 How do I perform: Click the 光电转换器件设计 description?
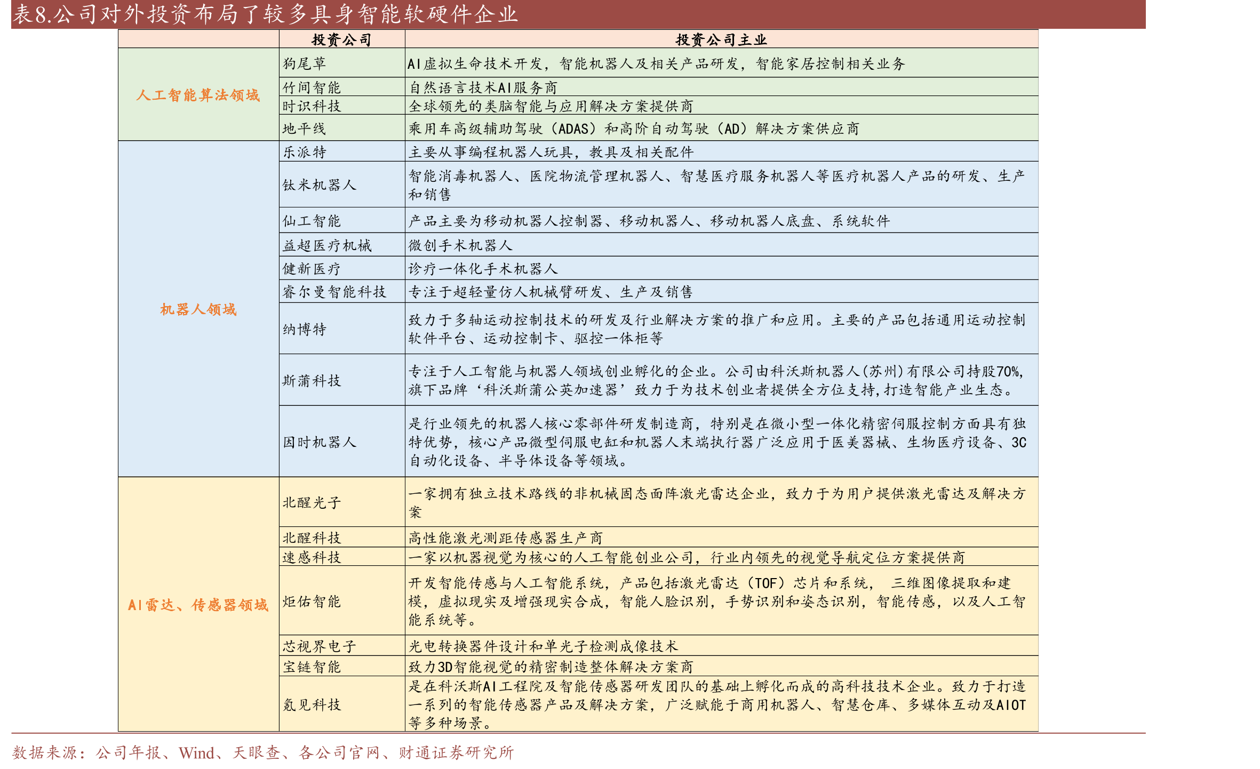(721, 646)
